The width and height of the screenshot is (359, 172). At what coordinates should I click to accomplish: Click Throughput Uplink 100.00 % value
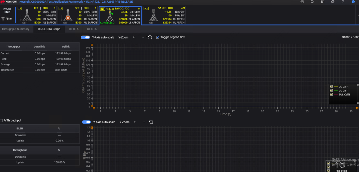tap(60, 162)
